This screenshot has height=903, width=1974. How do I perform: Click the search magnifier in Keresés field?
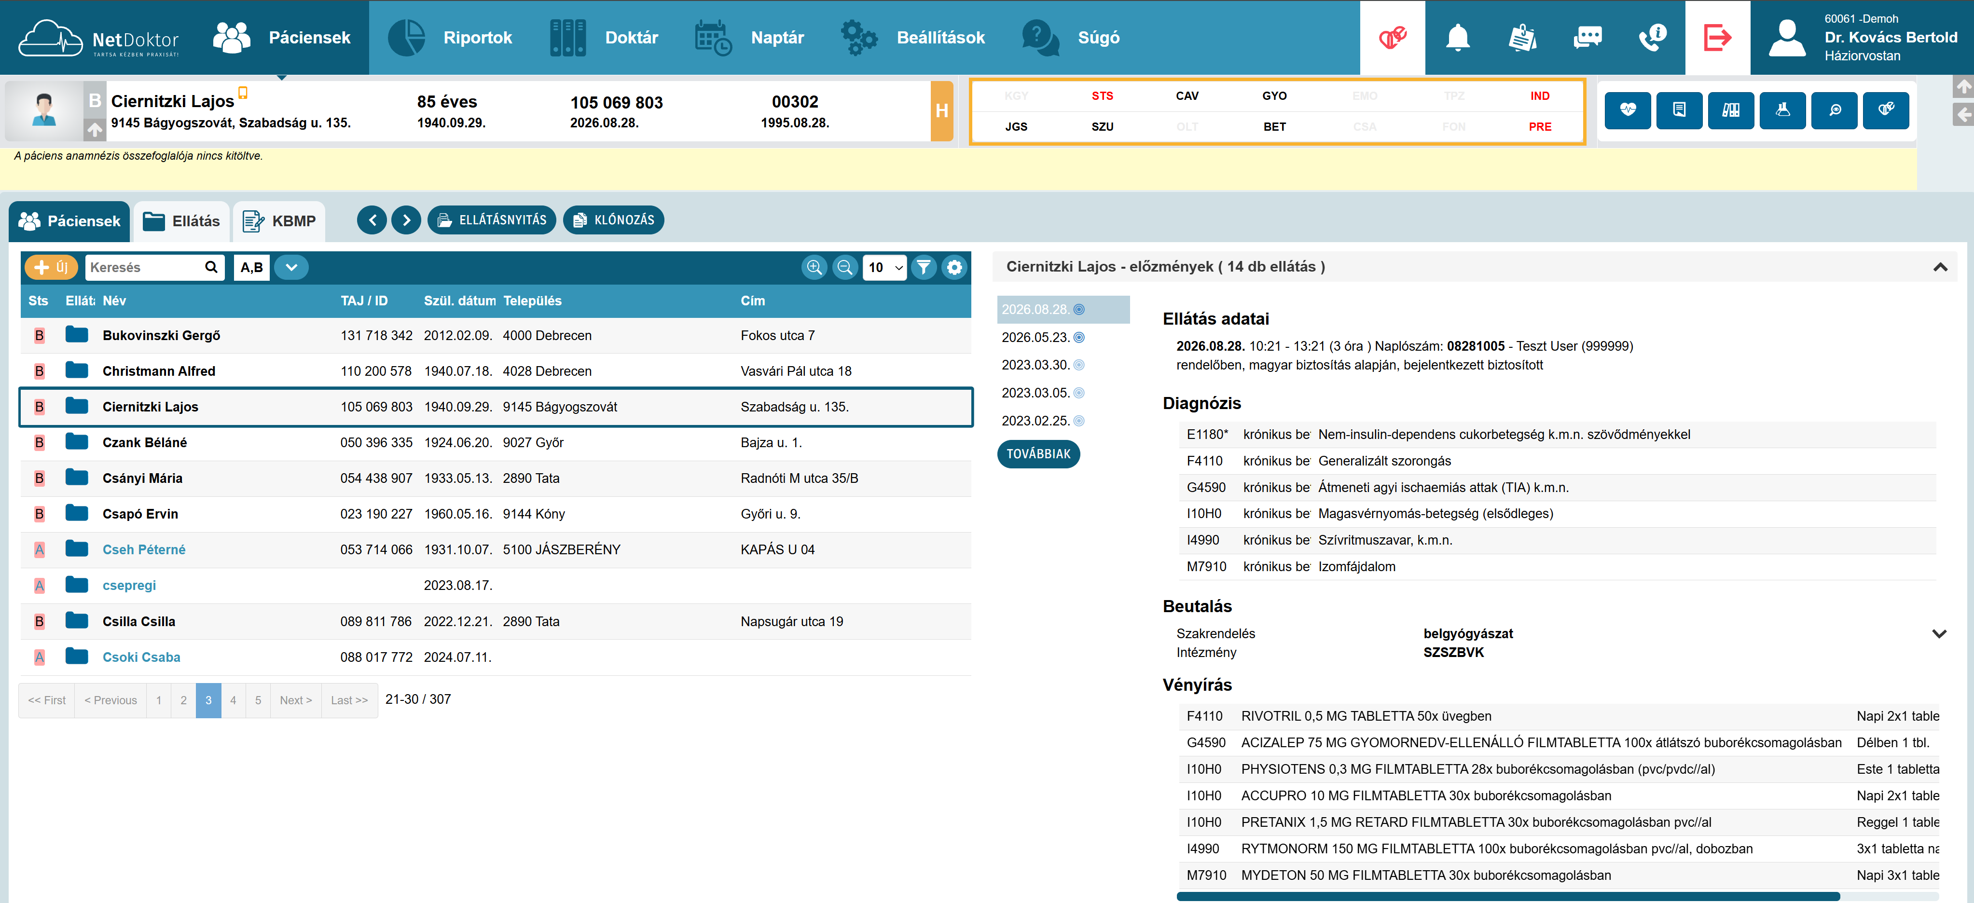(211, 267)
